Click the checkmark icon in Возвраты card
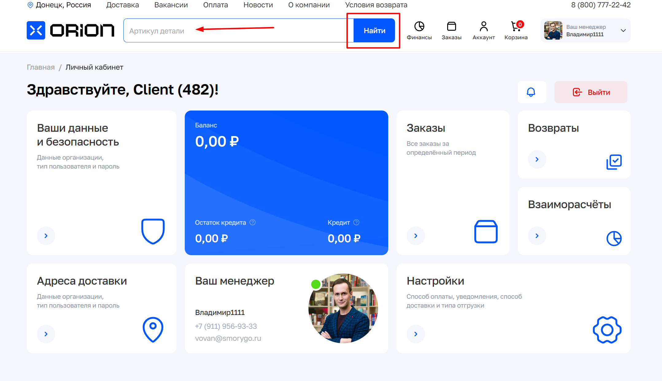 614,162
